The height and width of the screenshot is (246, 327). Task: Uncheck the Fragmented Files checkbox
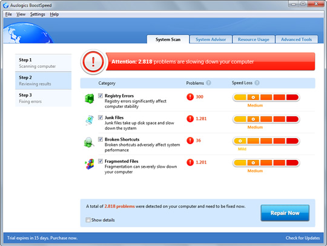(x=101, y=161)
